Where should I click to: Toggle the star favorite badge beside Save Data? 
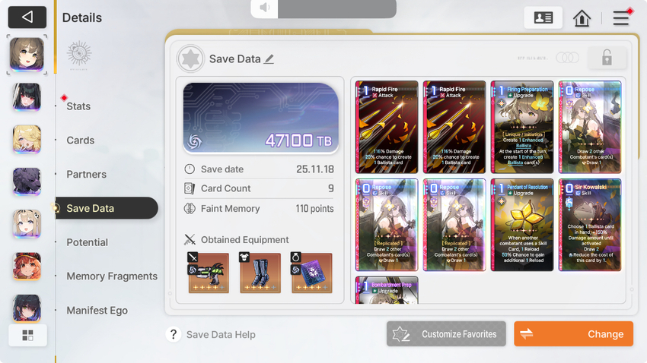pyautogui.click(x=190, y=58)
